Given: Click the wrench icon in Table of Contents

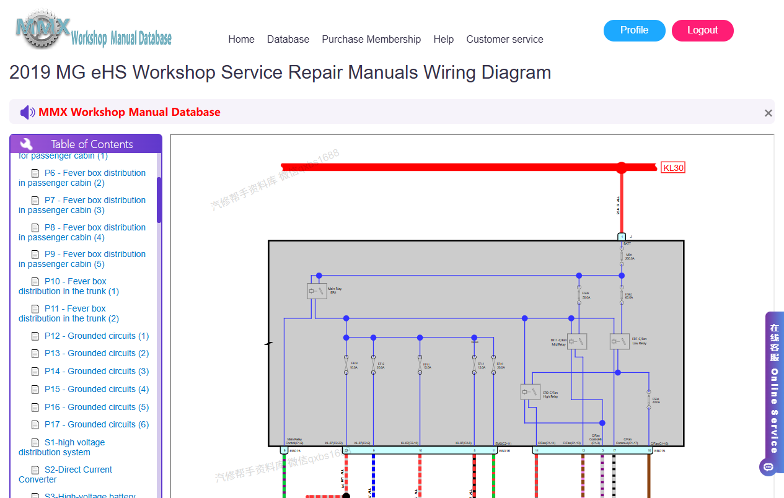Looking at the screenshot, I should pyautogui.click(x=26, y=144).
